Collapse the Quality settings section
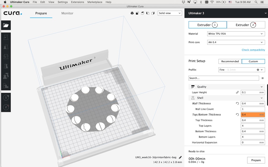 tap(226, 87)
